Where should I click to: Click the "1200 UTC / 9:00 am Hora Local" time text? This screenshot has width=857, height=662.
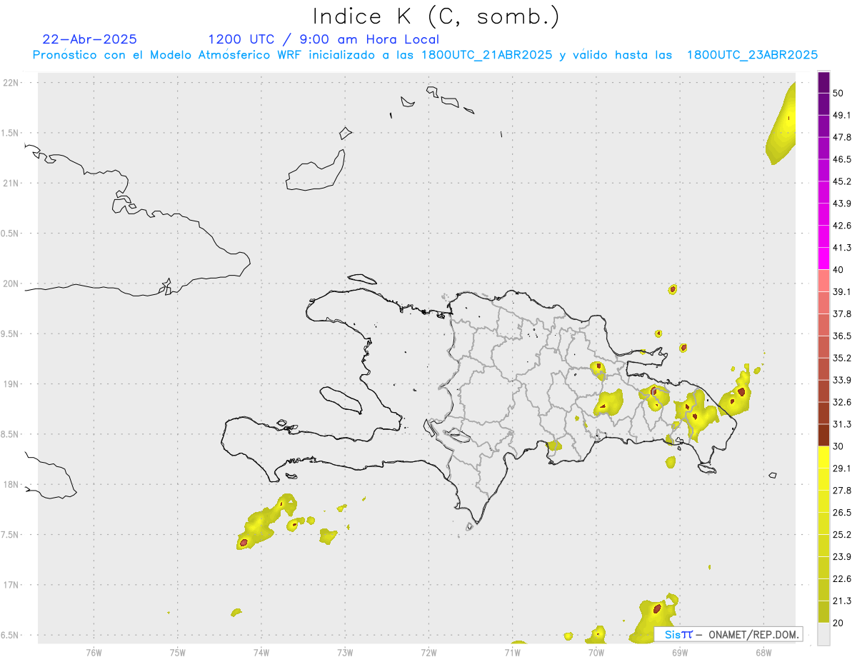coord(324,39)
